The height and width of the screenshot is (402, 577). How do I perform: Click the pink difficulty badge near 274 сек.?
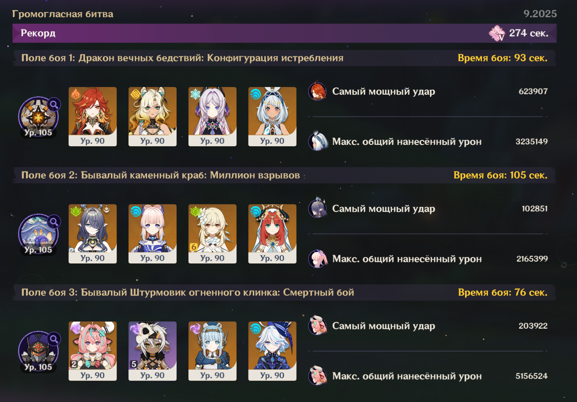[x=497, y=33]
